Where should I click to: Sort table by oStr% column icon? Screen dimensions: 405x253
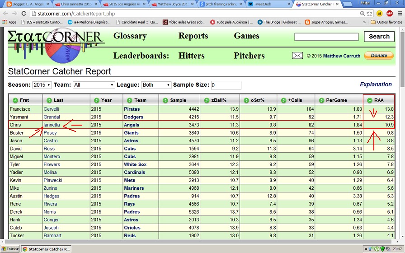pos(246,100)
